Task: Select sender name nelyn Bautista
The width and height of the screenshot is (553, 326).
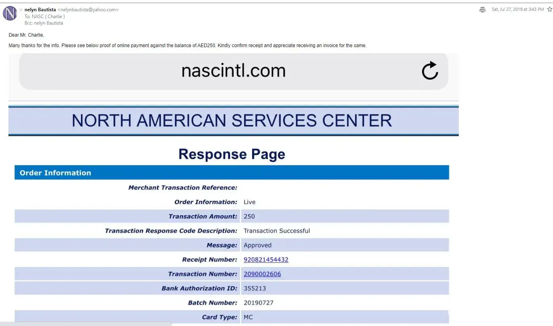Action: pyautogui.click(x=40, y=10)
